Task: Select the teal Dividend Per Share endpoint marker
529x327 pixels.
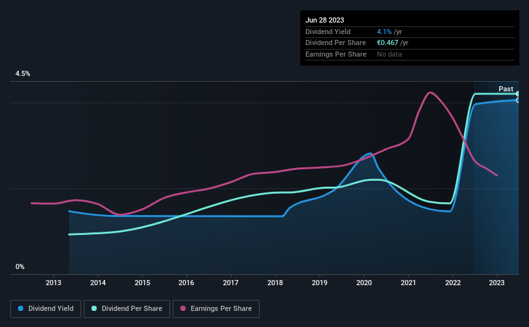Action: coord(518,94)
